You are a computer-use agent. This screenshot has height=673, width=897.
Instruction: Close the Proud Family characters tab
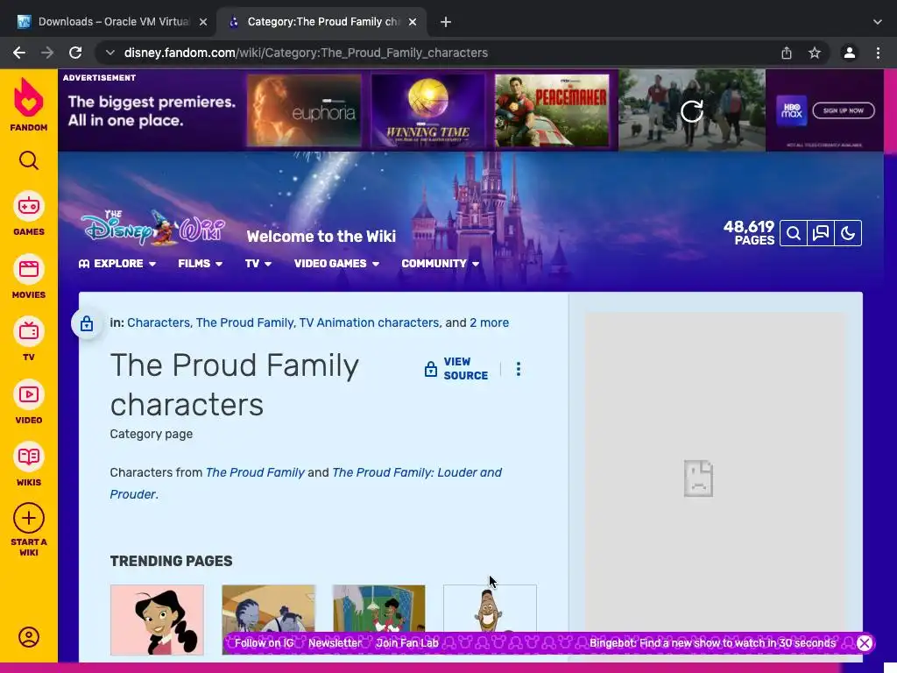pos(413,22)
